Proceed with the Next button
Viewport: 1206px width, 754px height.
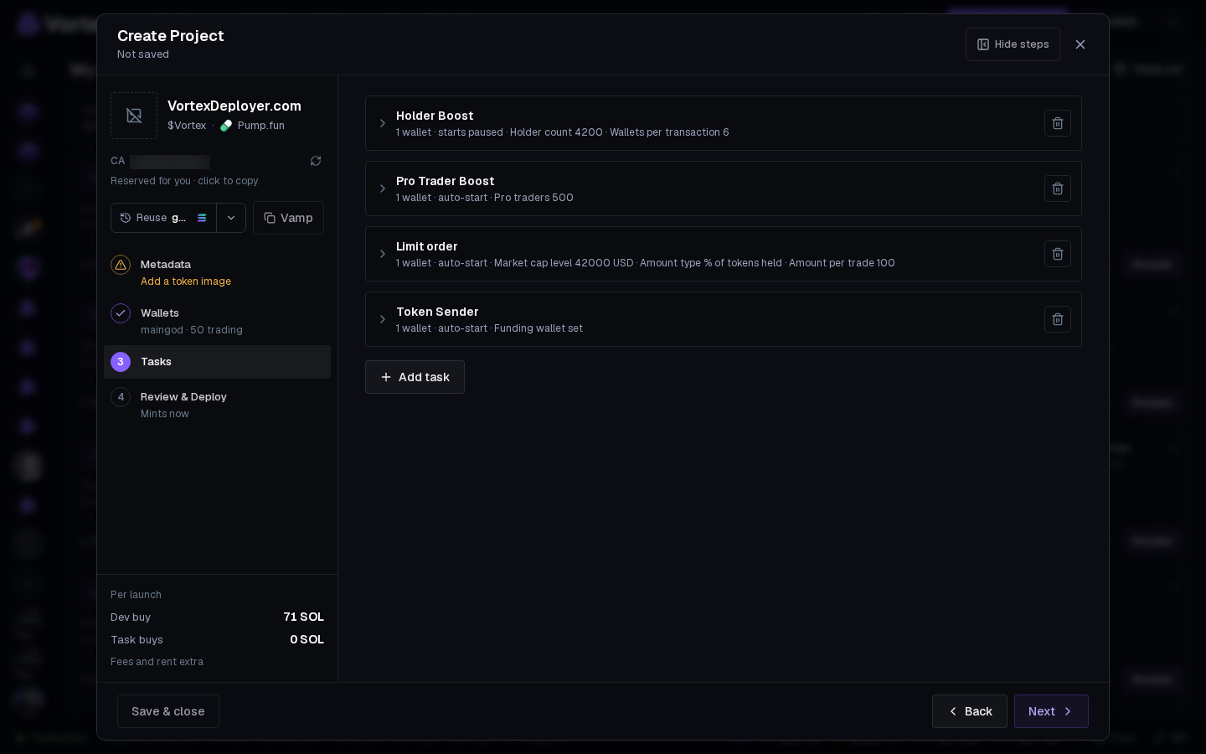(1051, 711)
